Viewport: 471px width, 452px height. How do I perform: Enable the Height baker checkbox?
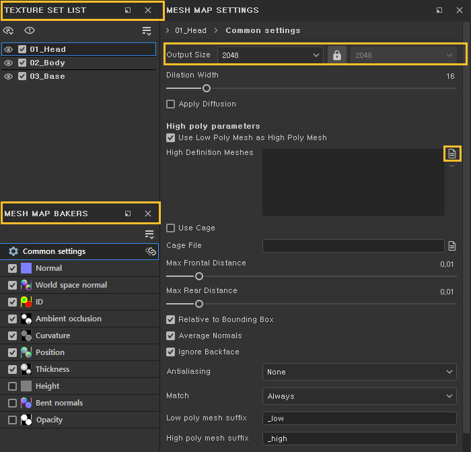(12, 386)
